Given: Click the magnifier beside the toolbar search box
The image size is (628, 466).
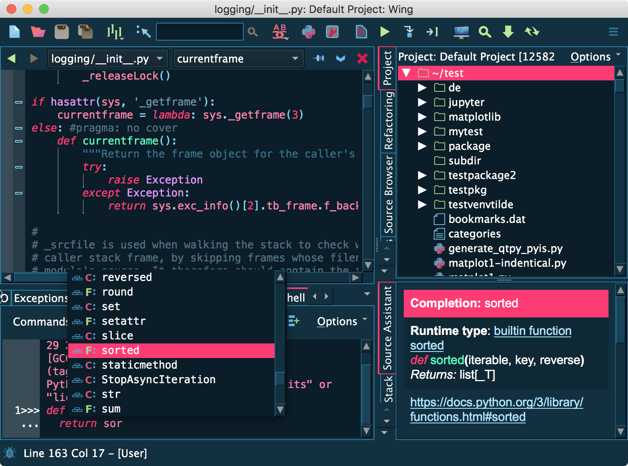Looking at the screenshot, I should [x=253, y=32].
